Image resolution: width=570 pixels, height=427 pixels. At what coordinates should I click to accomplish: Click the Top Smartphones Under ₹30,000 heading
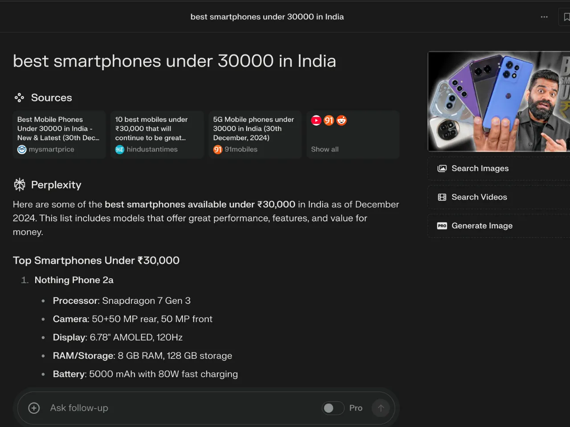96,260
